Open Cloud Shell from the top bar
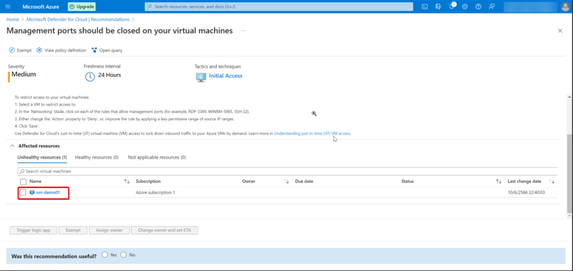This screenshot has height=271, width=573. point(425,7)
